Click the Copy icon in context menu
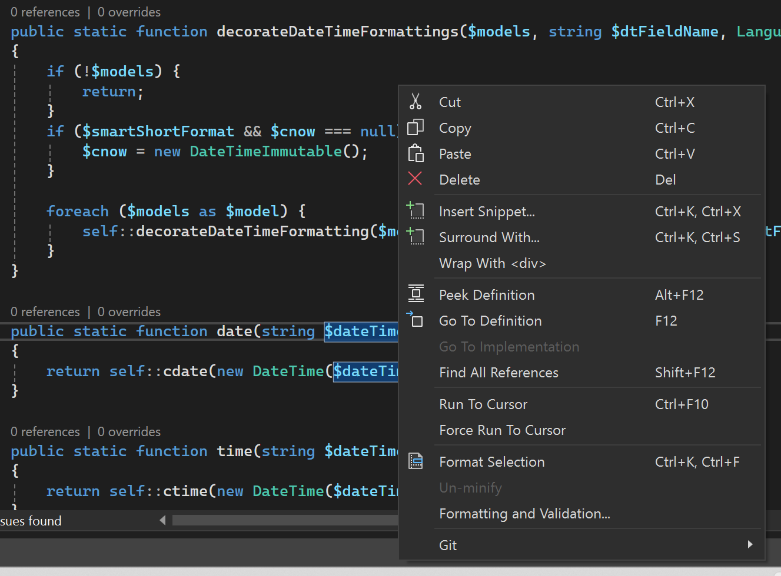The image size is (781, 576). coord(416,128)
